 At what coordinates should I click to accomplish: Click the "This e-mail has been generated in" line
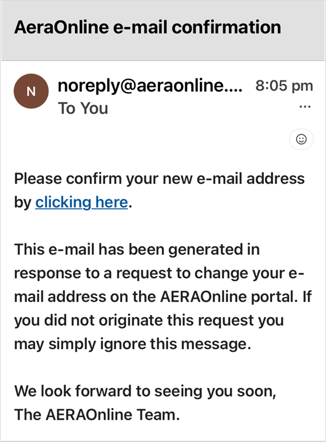(x=137, y=249)
